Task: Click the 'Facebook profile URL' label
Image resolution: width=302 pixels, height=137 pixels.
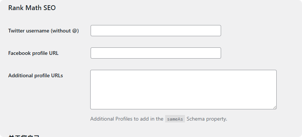Action: 33,53
